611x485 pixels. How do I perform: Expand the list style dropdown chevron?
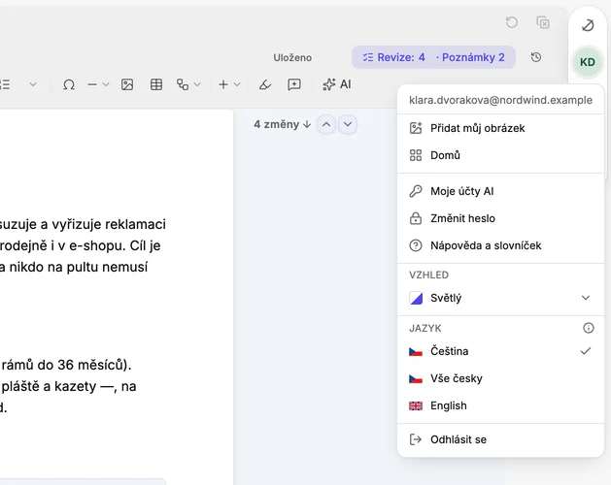coord(33,84)
